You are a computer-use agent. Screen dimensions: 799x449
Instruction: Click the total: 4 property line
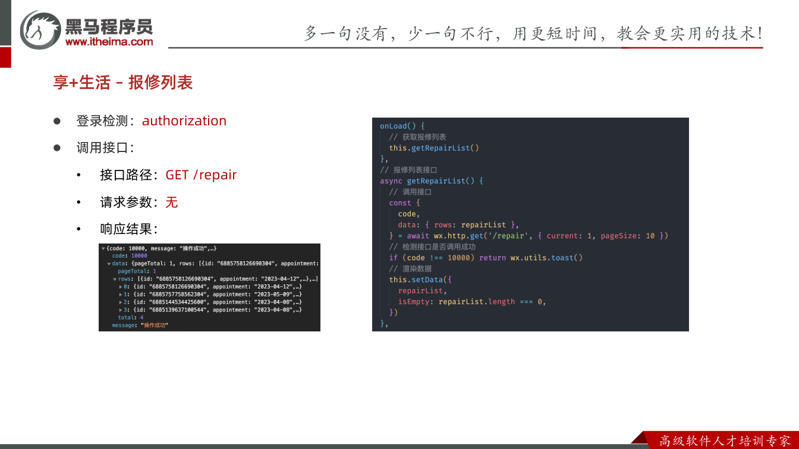click(131, 318)
